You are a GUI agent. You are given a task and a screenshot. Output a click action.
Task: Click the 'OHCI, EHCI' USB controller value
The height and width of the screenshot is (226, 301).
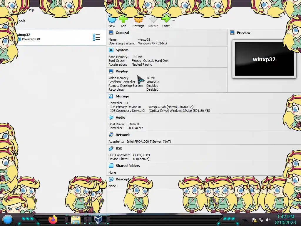coord(142,155)
